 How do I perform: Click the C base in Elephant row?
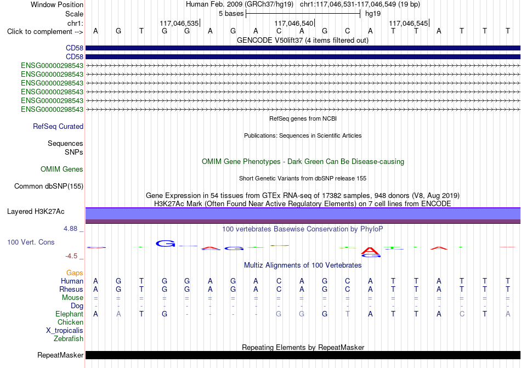[x=462, y=314]
